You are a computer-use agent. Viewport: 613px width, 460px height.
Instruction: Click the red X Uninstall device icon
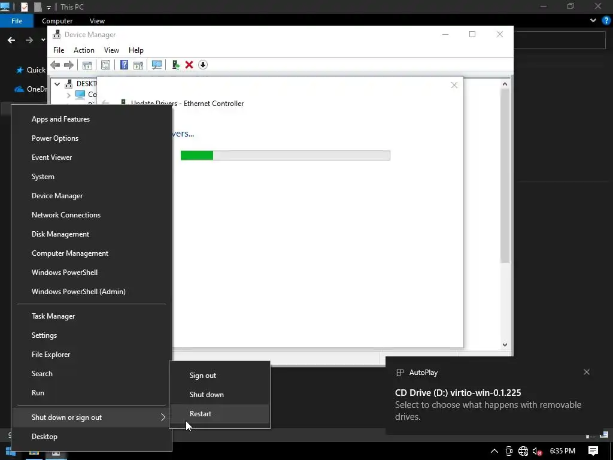click(189, 65)
